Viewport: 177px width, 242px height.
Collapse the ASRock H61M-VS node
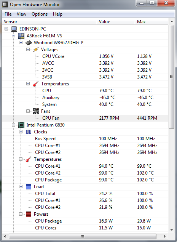pyautogui.click(x=14, y=36)
